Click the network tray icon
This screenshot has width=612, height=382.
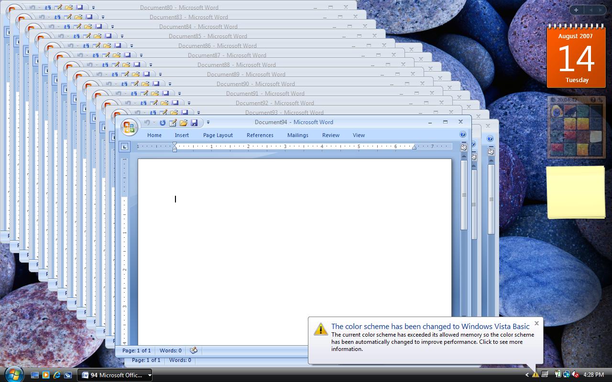click(x=567, y=375)
